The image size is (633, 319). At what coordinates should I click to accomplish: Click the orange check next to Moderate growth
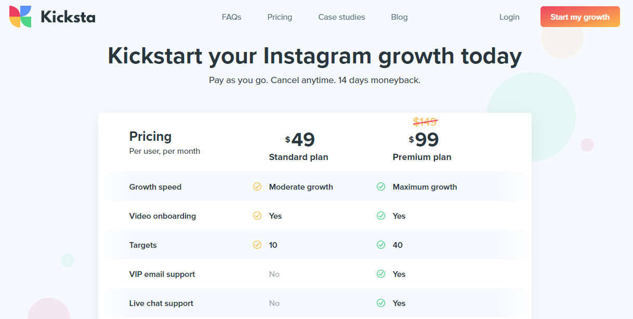[257, 187]
